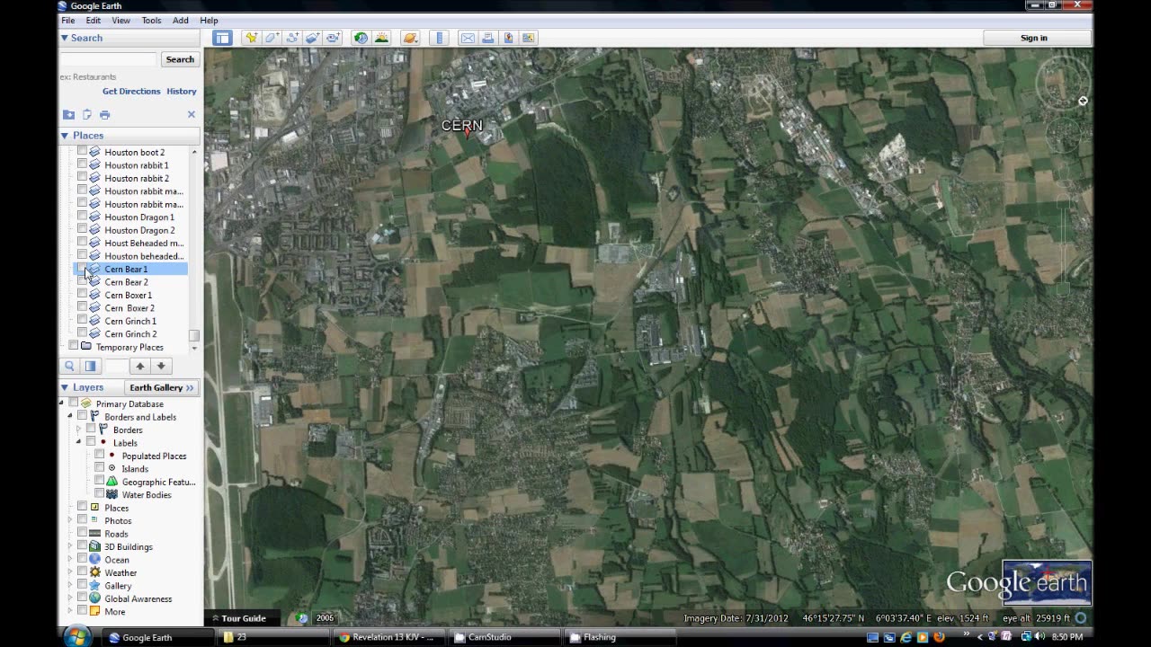Move item up arrow in Places
Screen dimensions: 1151x647
coord(139,366)
